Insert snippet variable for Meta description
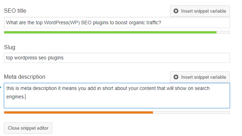242x136 pixels. point(200,77)
